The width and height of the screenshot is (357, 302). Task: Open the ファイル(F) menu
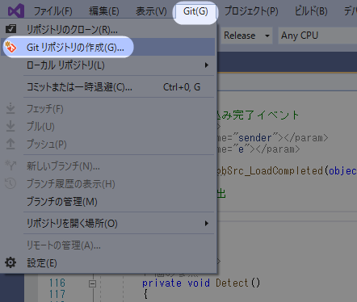tap(52, 11)
